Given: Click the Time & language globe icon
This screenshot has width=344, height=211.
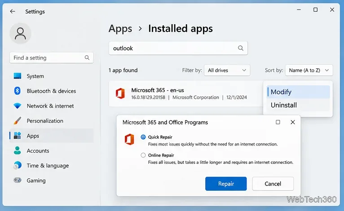Looking at the screenshot, I should [18, 165].
